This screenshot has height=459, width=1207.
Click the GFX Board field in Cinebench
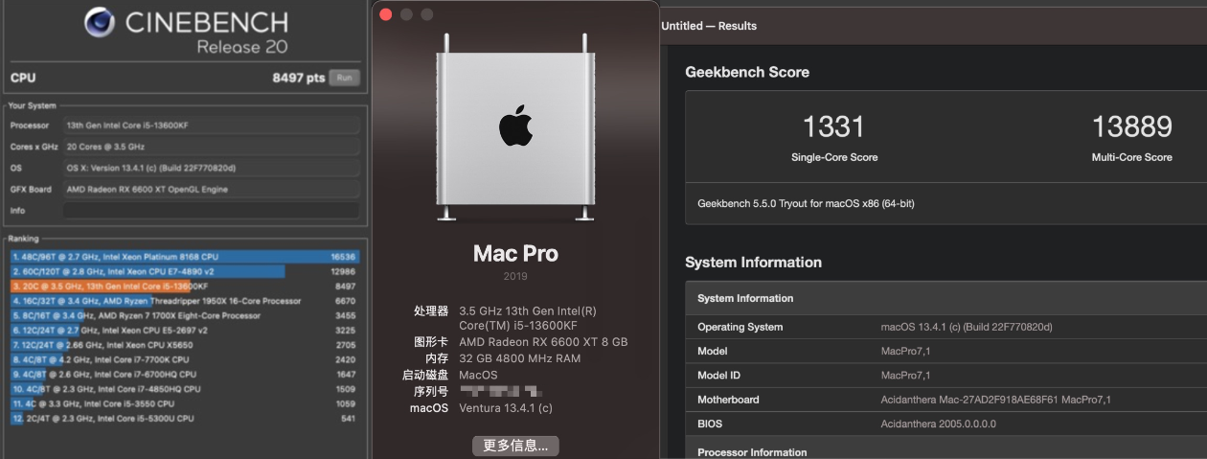(x=212, y=189)
